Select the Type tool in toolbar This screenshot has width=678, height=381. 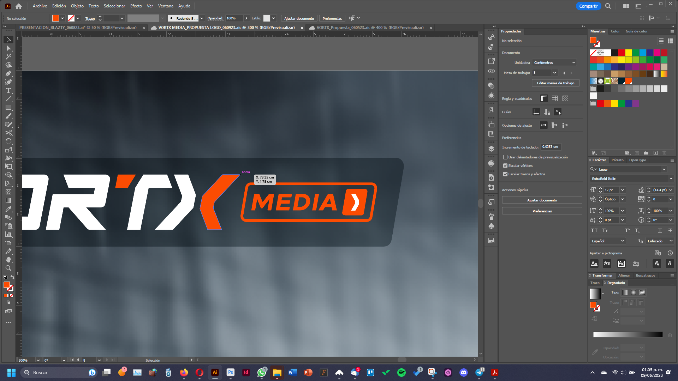8,91
